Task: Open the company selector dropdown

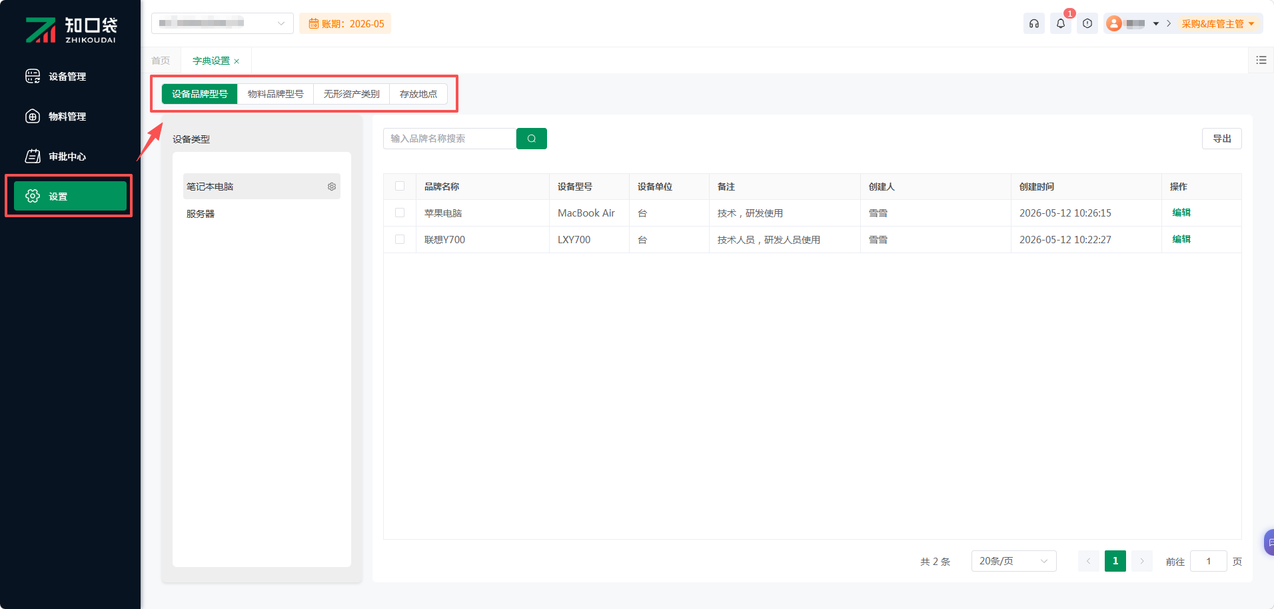Action: pos(223,23)
